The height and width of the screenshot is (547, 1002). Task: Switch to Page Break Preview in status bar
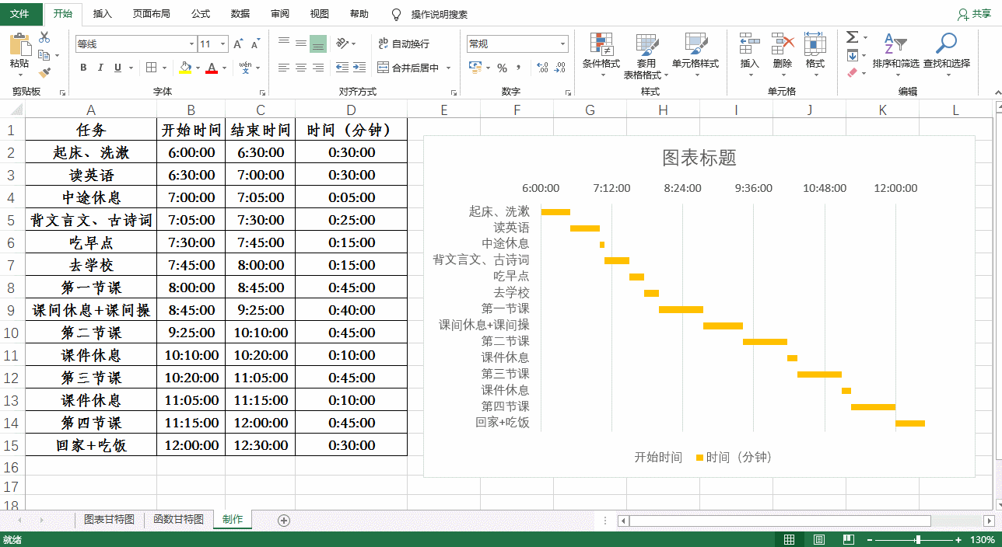tap(848, 539)
